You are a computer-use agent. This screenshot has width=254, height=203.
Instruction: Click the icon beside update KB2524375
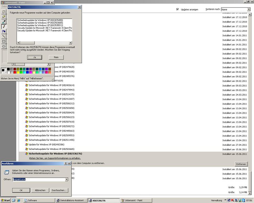26,94
